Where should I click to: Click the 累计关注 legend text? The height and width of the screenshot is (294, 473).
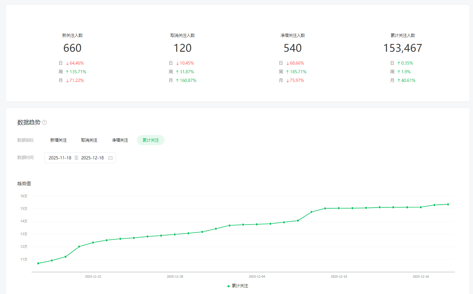tap(240, 286)
